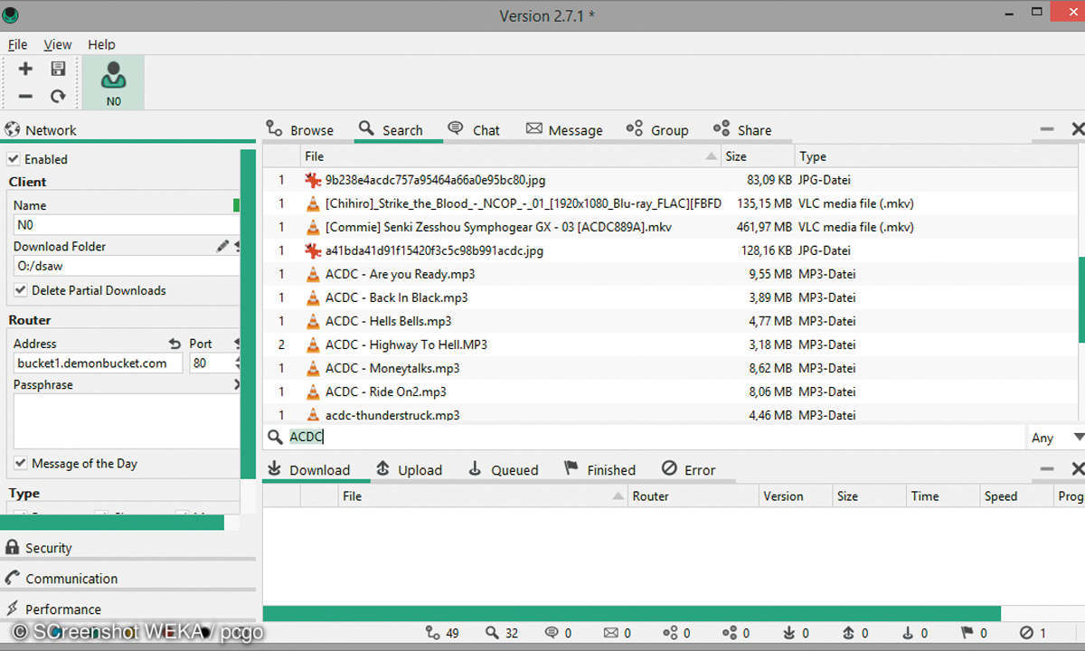
Task: Click the empty Passphrase text box
Action: 126,420
